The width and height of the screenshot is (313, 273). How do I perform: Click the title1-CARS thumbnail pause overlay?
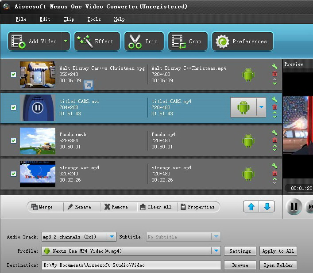pyautogui.click(x=38, y=108)
